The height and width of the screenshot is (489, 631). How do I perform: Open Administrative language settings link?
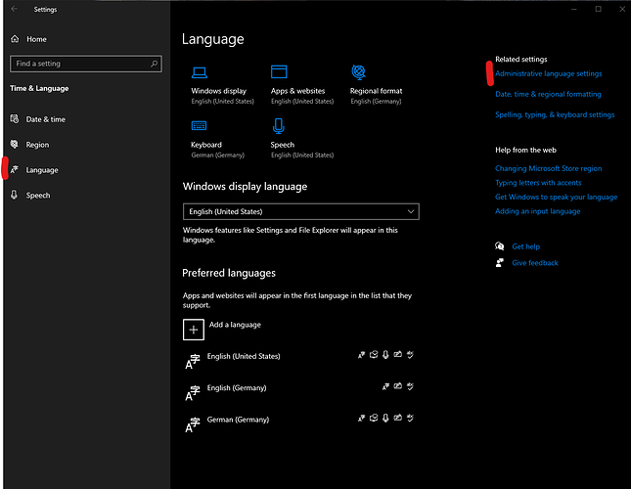(x=548, y=73)
